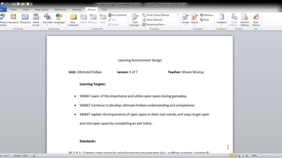Screen dimensions: 282x158
Task: Switch to the References tab
Action: (x=60, y=10)
